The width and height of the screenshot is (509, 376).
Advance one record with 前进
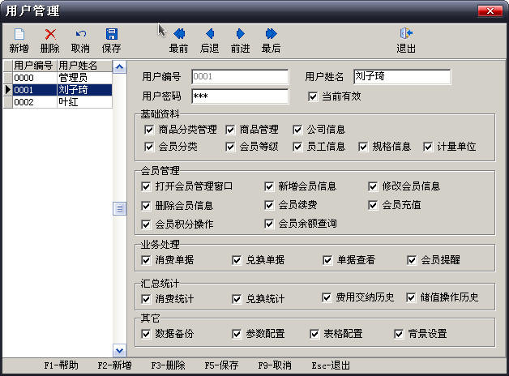point(241,34)
